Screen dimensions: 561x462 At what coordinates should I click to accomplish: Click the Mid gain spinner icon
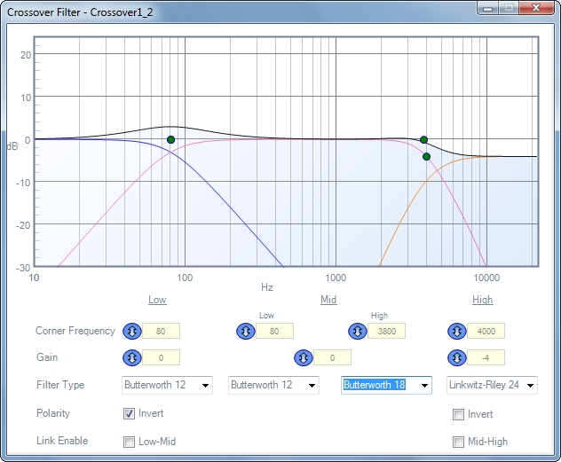coord(303,357)
